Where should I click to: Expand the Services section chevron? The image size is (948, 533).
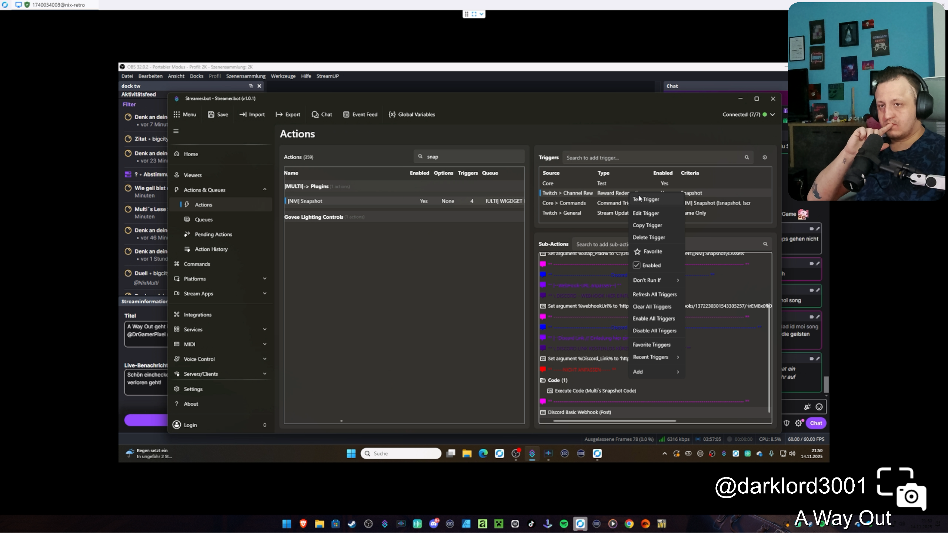coord(265,329)
